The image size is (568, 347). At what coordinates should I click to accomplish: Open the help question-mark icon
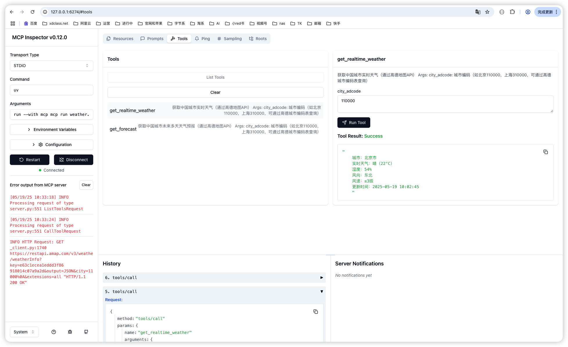[x=54, y=332]
